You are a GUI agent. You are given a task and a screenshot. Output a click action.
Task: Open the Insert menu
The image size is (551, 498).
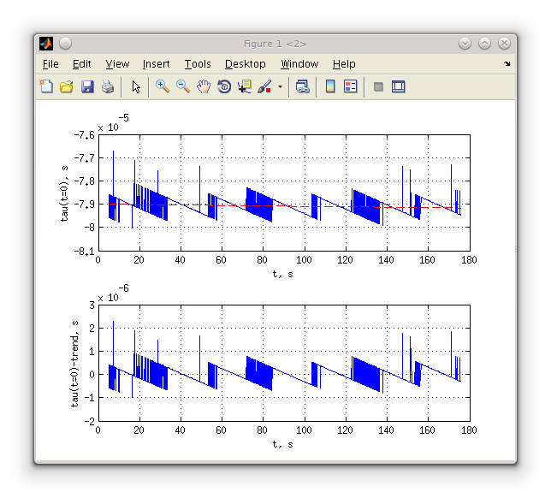click(156, 64)
